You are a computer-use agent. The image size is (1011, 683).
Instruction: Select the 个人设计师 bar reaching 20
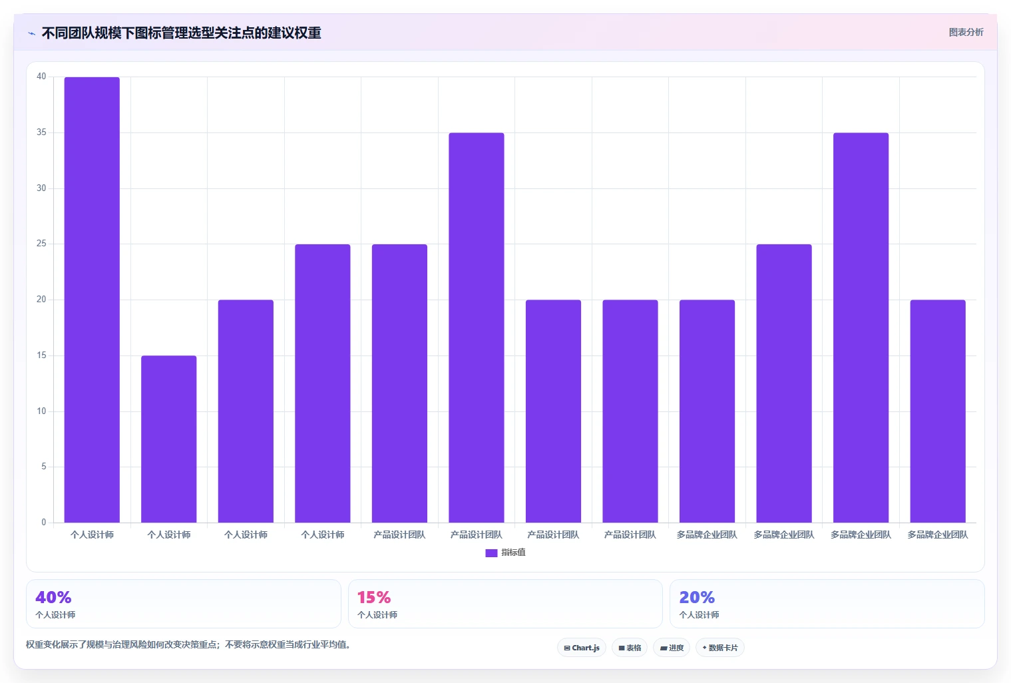[246, 411]
